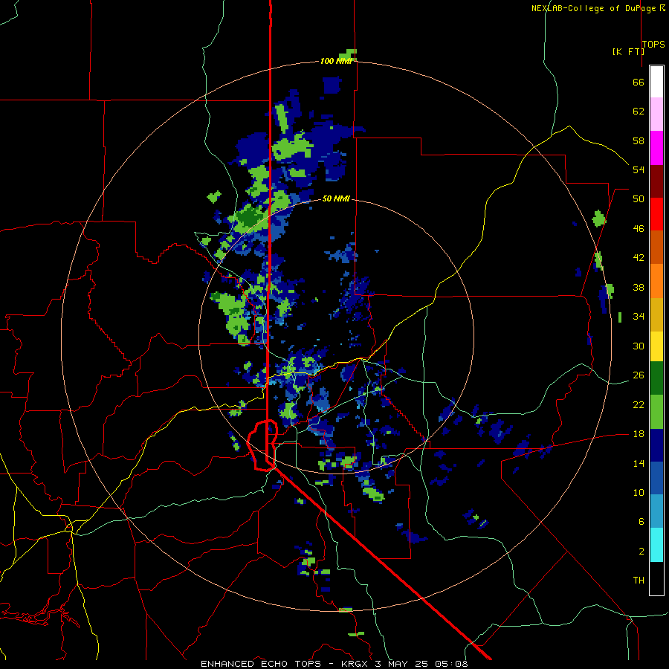Select the legend value 58
The image size is (669, 669).
point(639,140)
